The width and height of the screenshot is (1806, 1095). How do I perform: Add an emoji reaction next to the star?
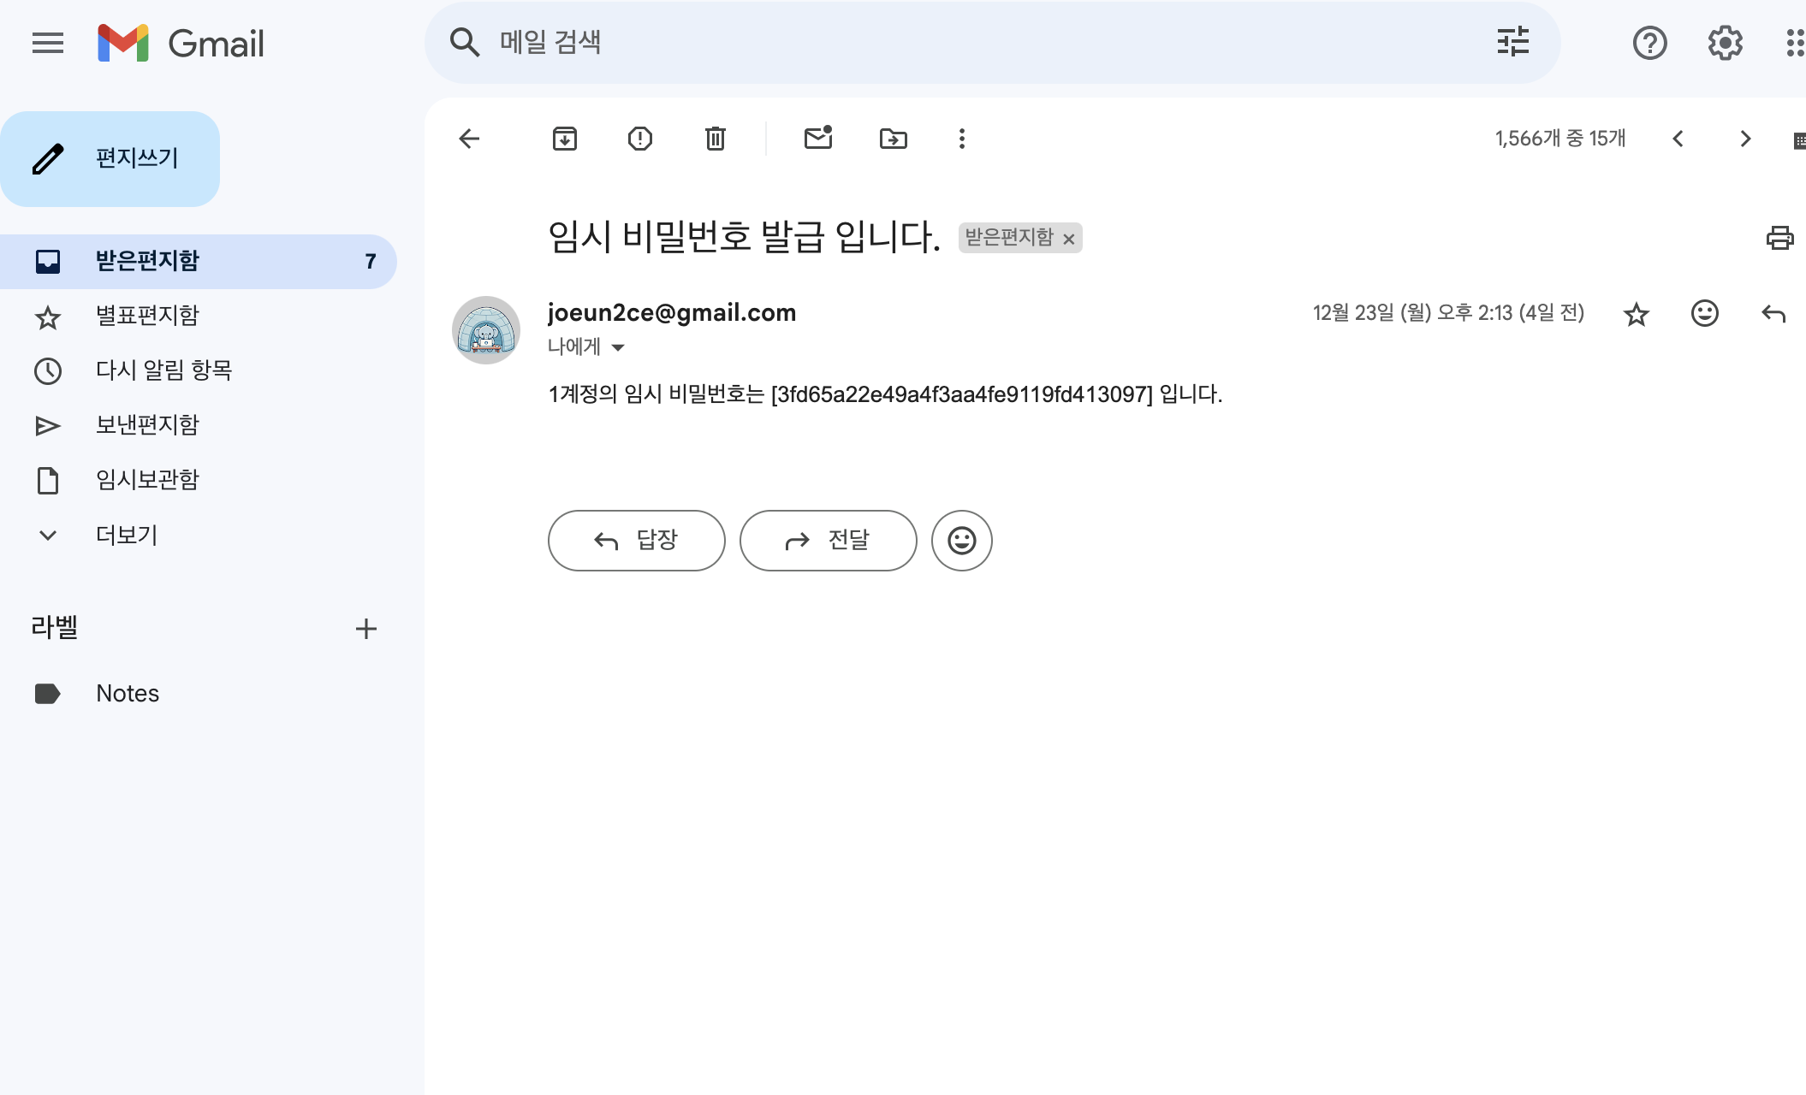[1705, 313]
